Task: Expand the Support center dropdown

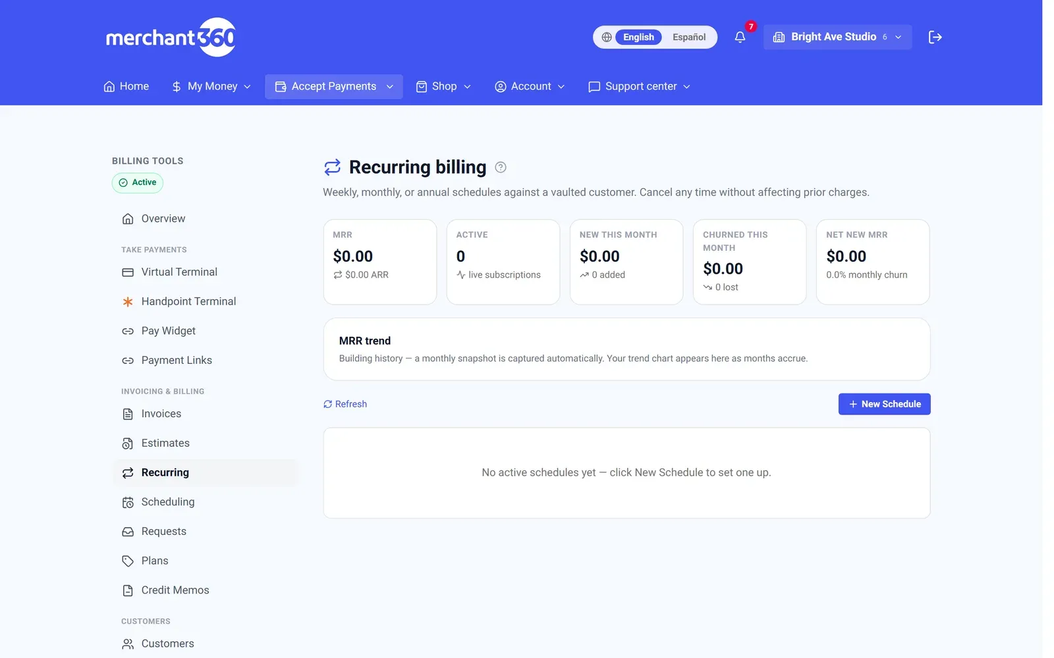Action: tap(639, 87)
